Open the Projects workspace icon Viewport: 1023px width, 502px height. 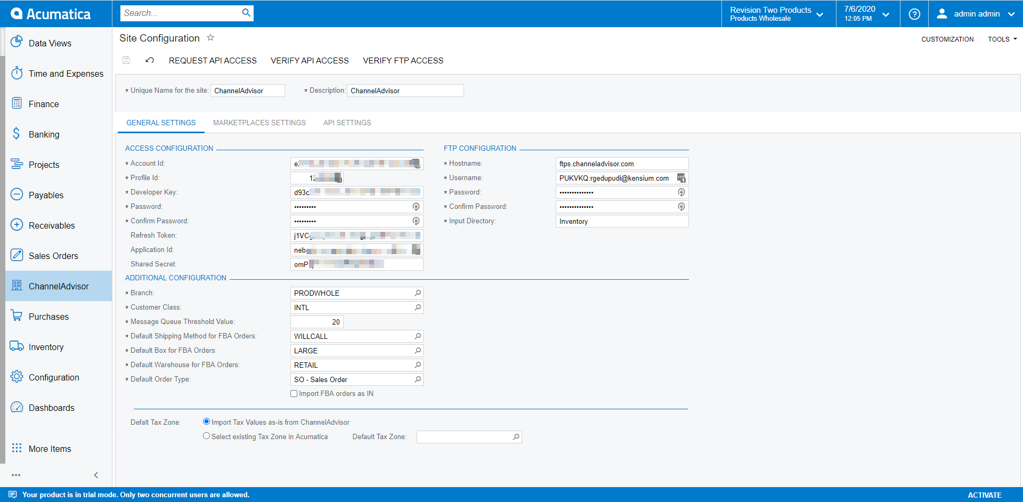point(17,164)
